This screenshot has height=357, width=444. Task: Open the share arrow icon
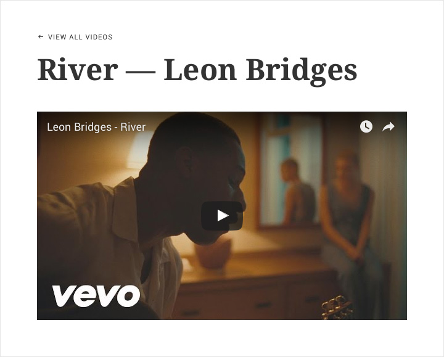click(388, 126)
